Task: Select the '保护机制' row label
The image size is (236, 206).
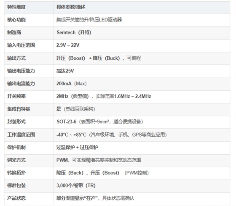Action: pos(16,147)
